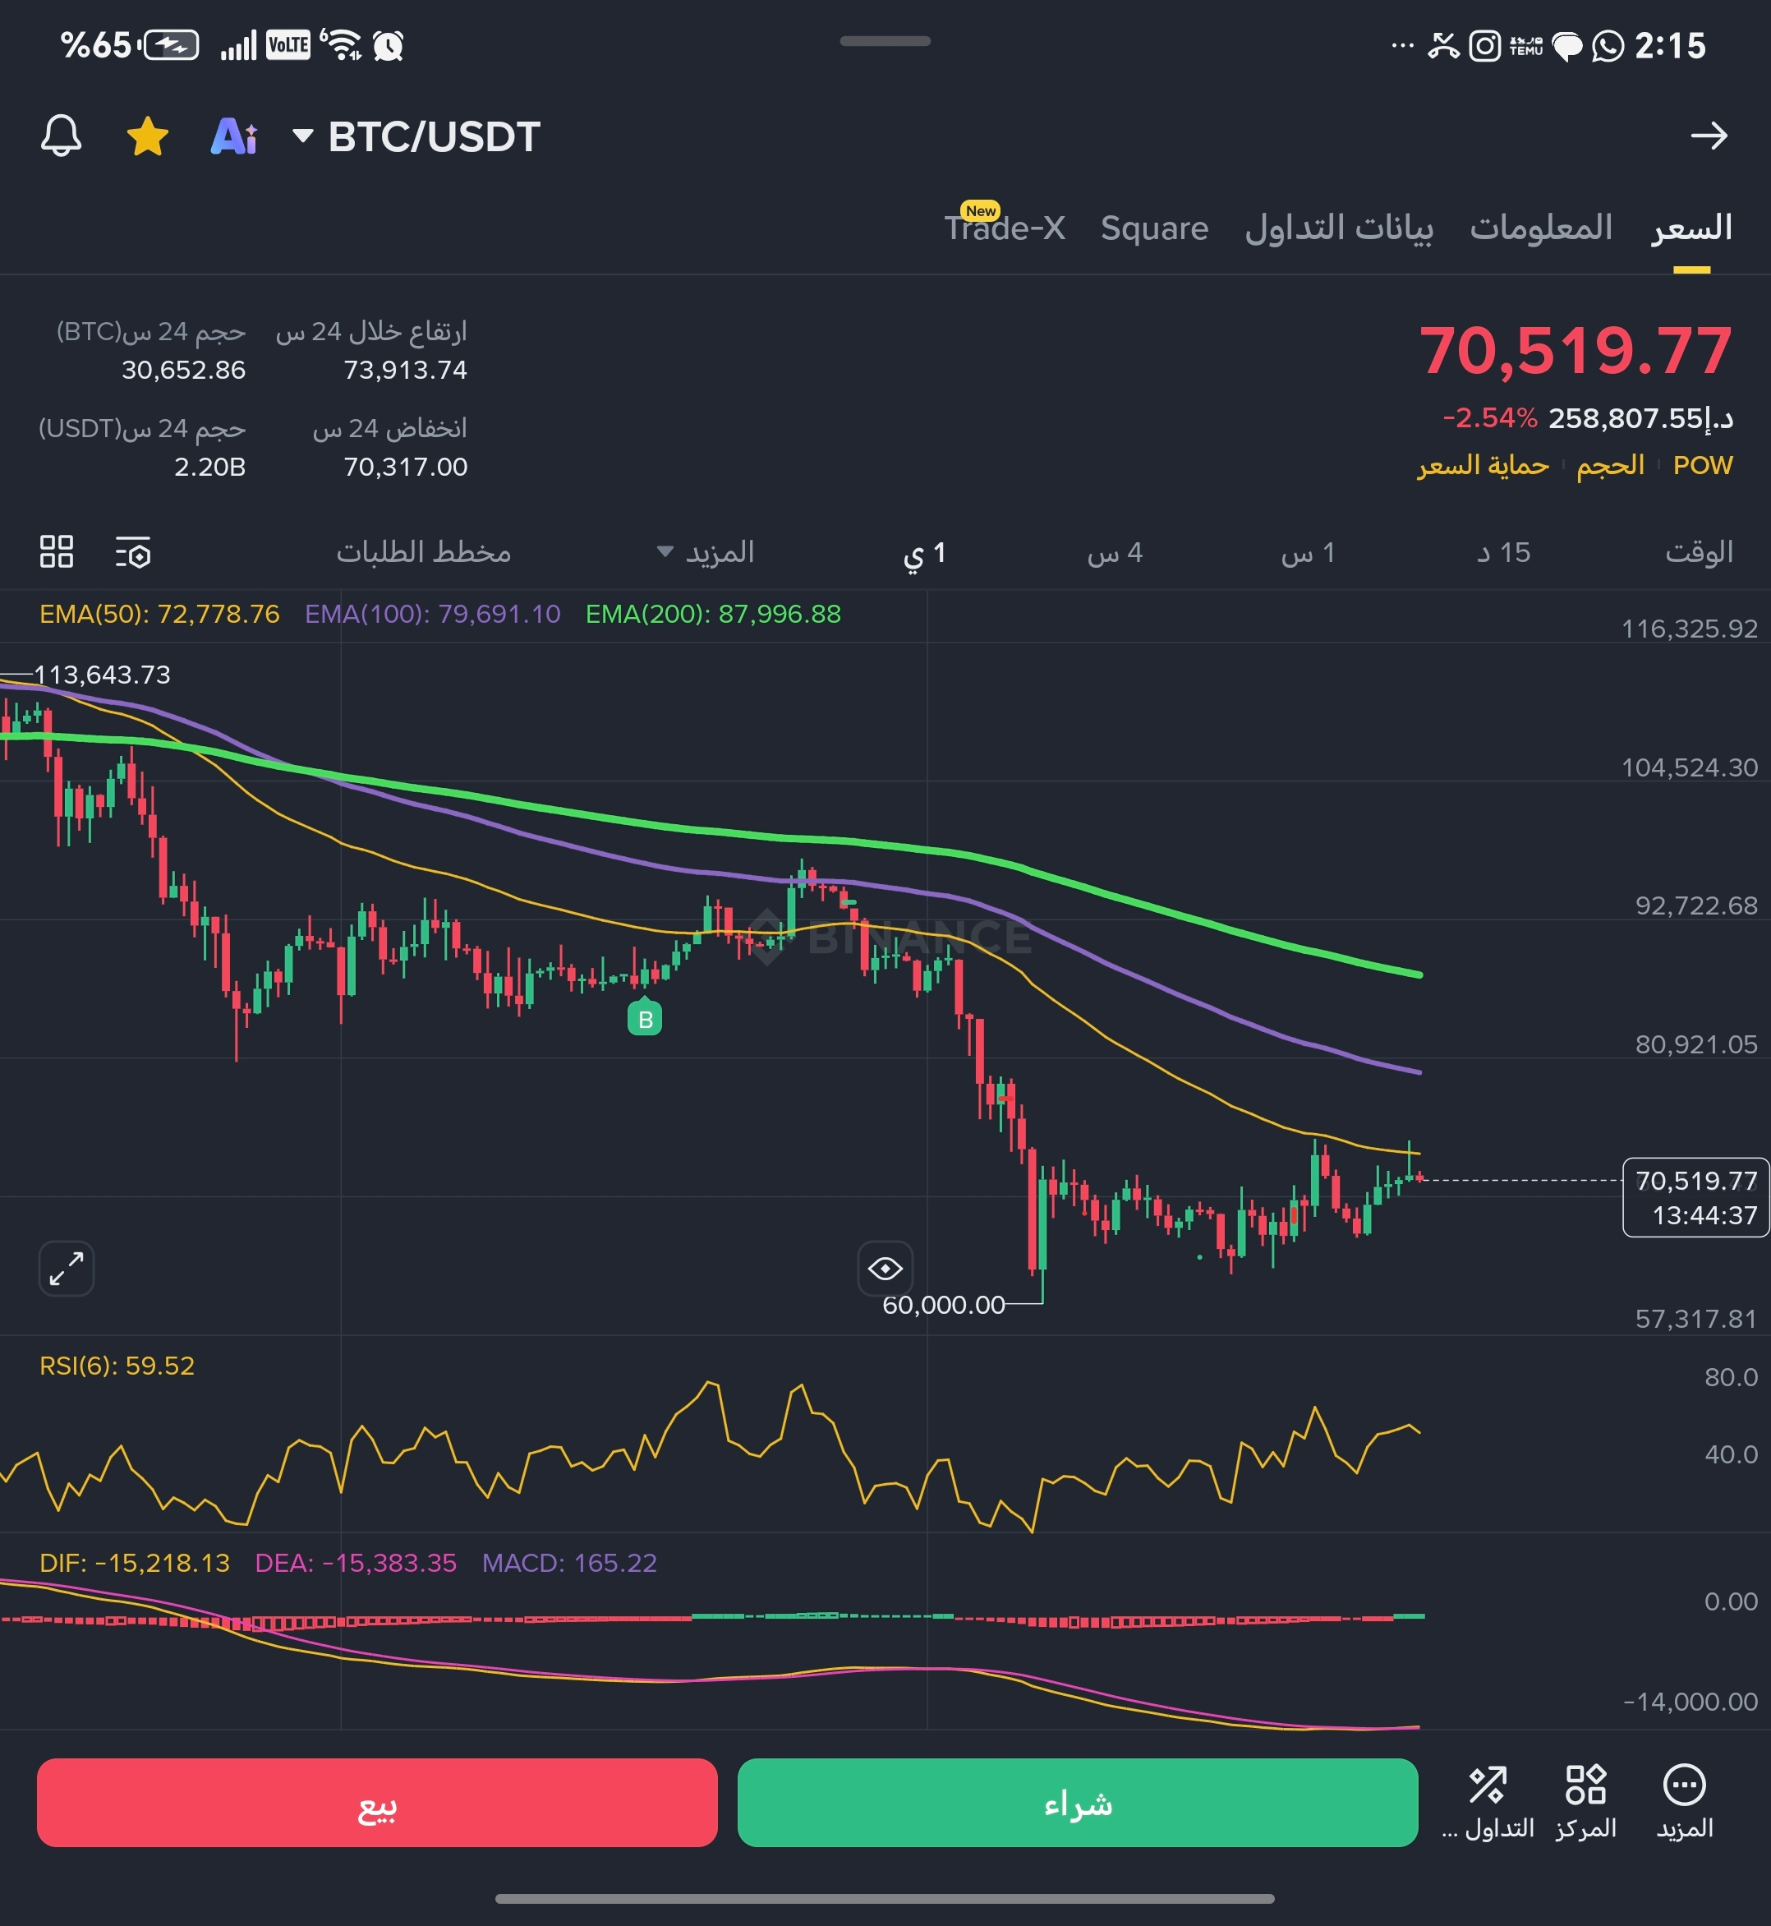Toggle chart visibility eye icon
This screenshot has height=1926, width=1771.
point(885,1269)
